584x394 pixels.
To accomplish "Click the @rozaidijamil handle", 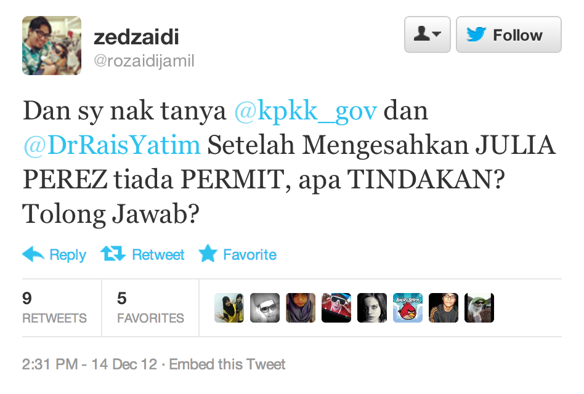I will click(x=144, y=61).
